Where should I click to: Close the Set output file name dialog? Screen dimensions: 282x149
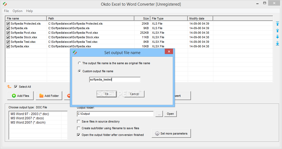[x=169, y=52]
